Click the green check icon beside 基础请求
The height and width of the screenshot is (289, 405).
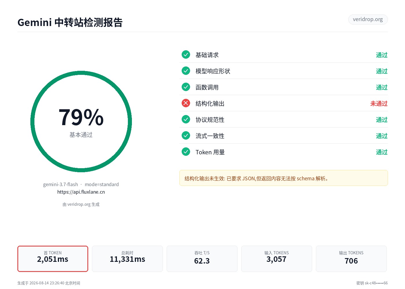186,55
